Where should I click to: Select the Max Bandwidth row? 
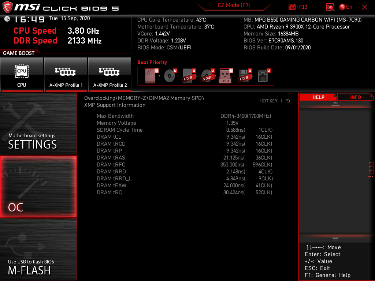click(x=184, y=116)
